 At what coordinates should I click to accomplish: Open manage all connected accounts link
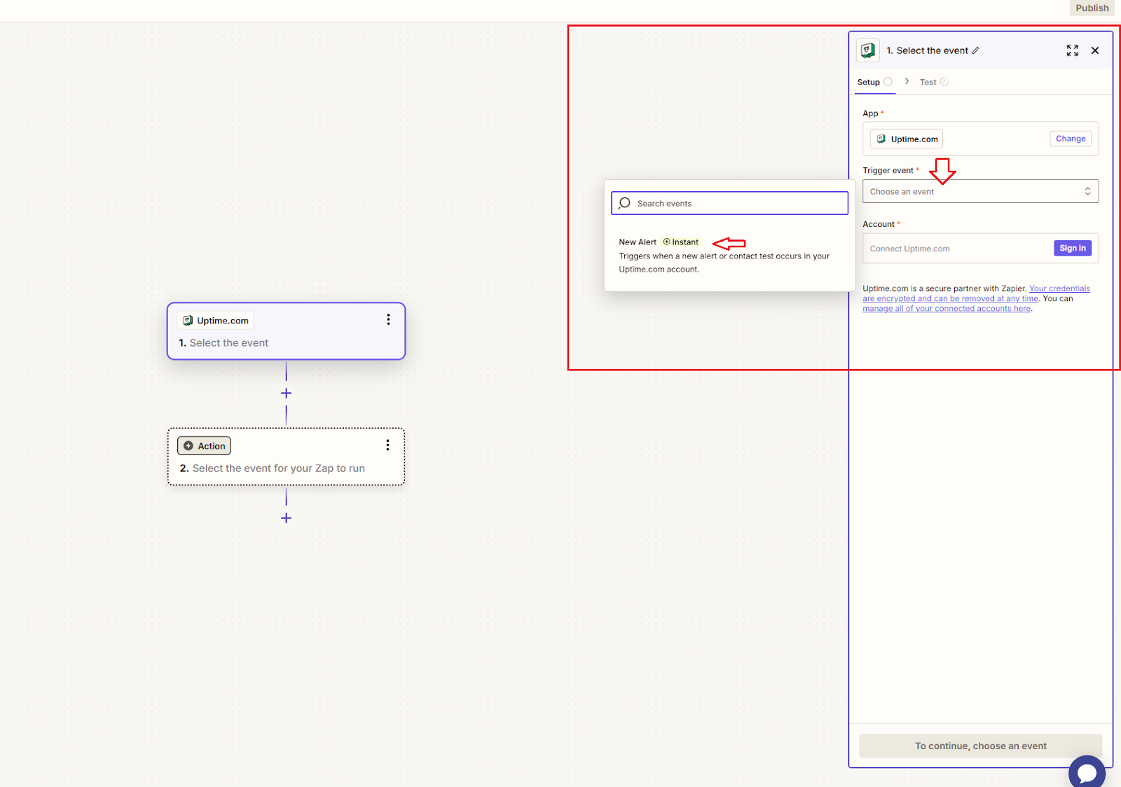tap(947, 309)
